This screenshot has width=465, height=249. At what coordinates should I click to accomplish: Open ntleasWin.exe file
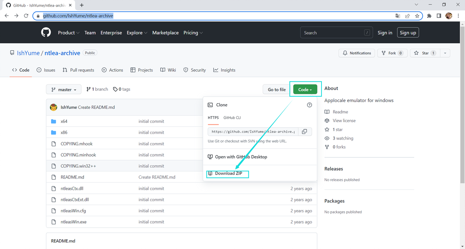(74, 222)
